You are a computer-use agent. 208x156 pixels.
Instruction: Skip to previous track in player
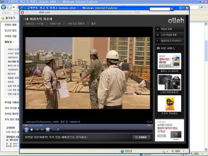point(37,130)
